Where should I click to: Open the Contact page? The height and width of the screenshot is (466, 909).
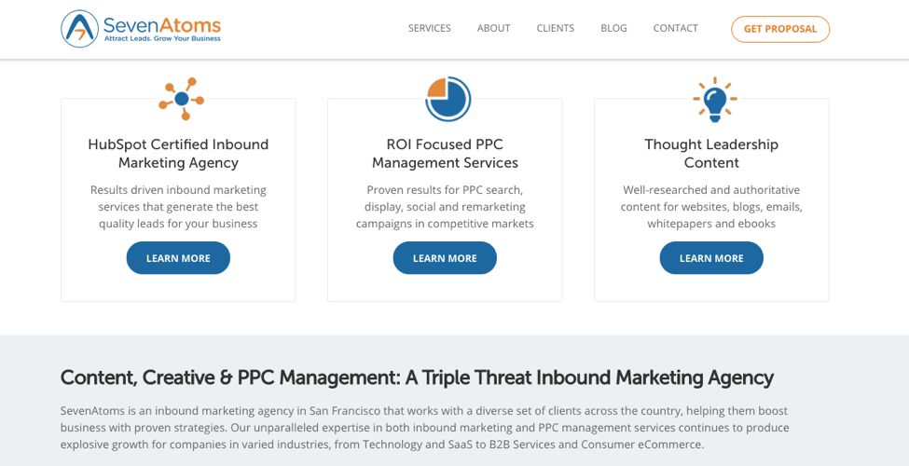[675, 28]
